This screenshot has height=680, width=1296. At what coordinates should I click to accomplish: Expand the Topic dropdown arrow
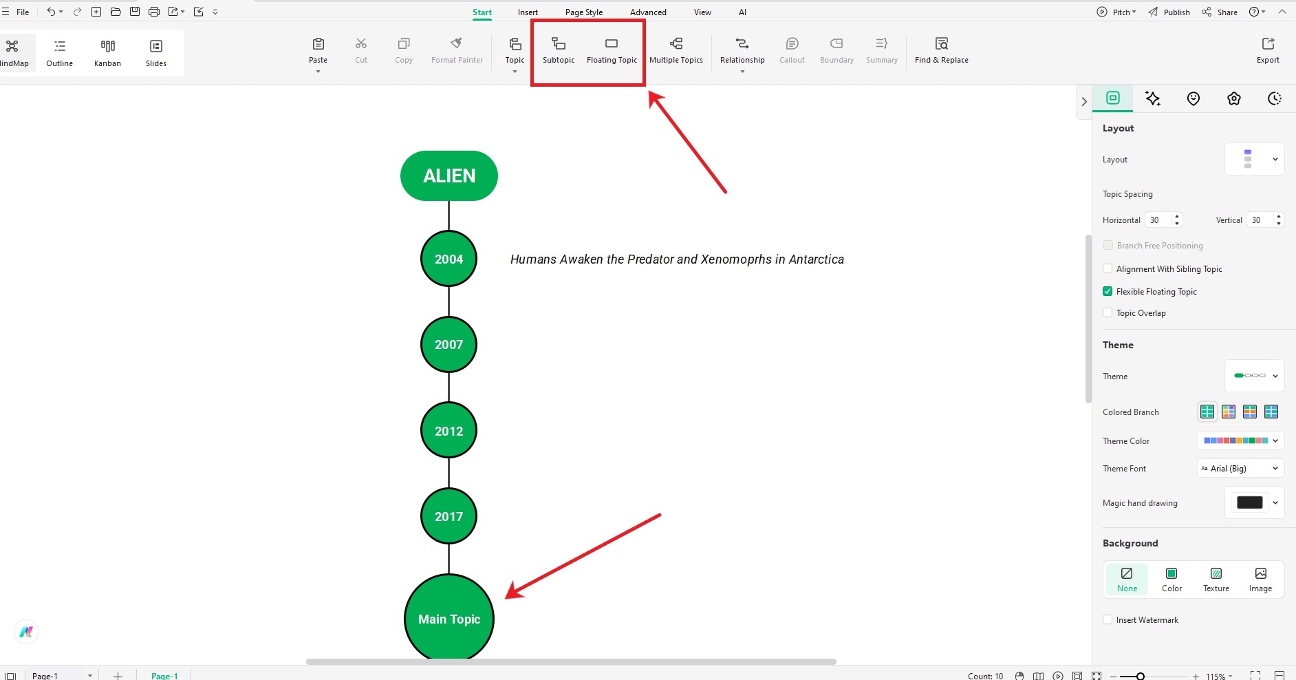click(x=515, y=72)
